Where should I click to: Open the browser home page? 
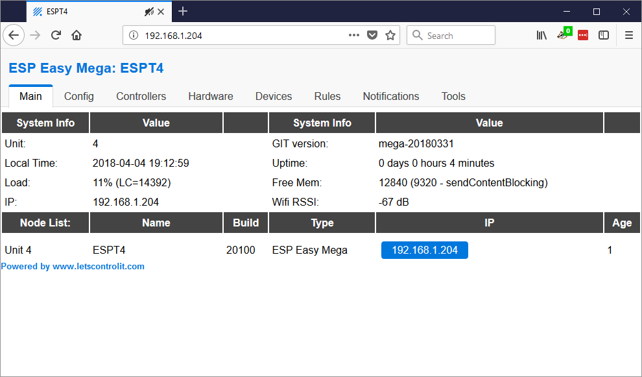point(77,35)
